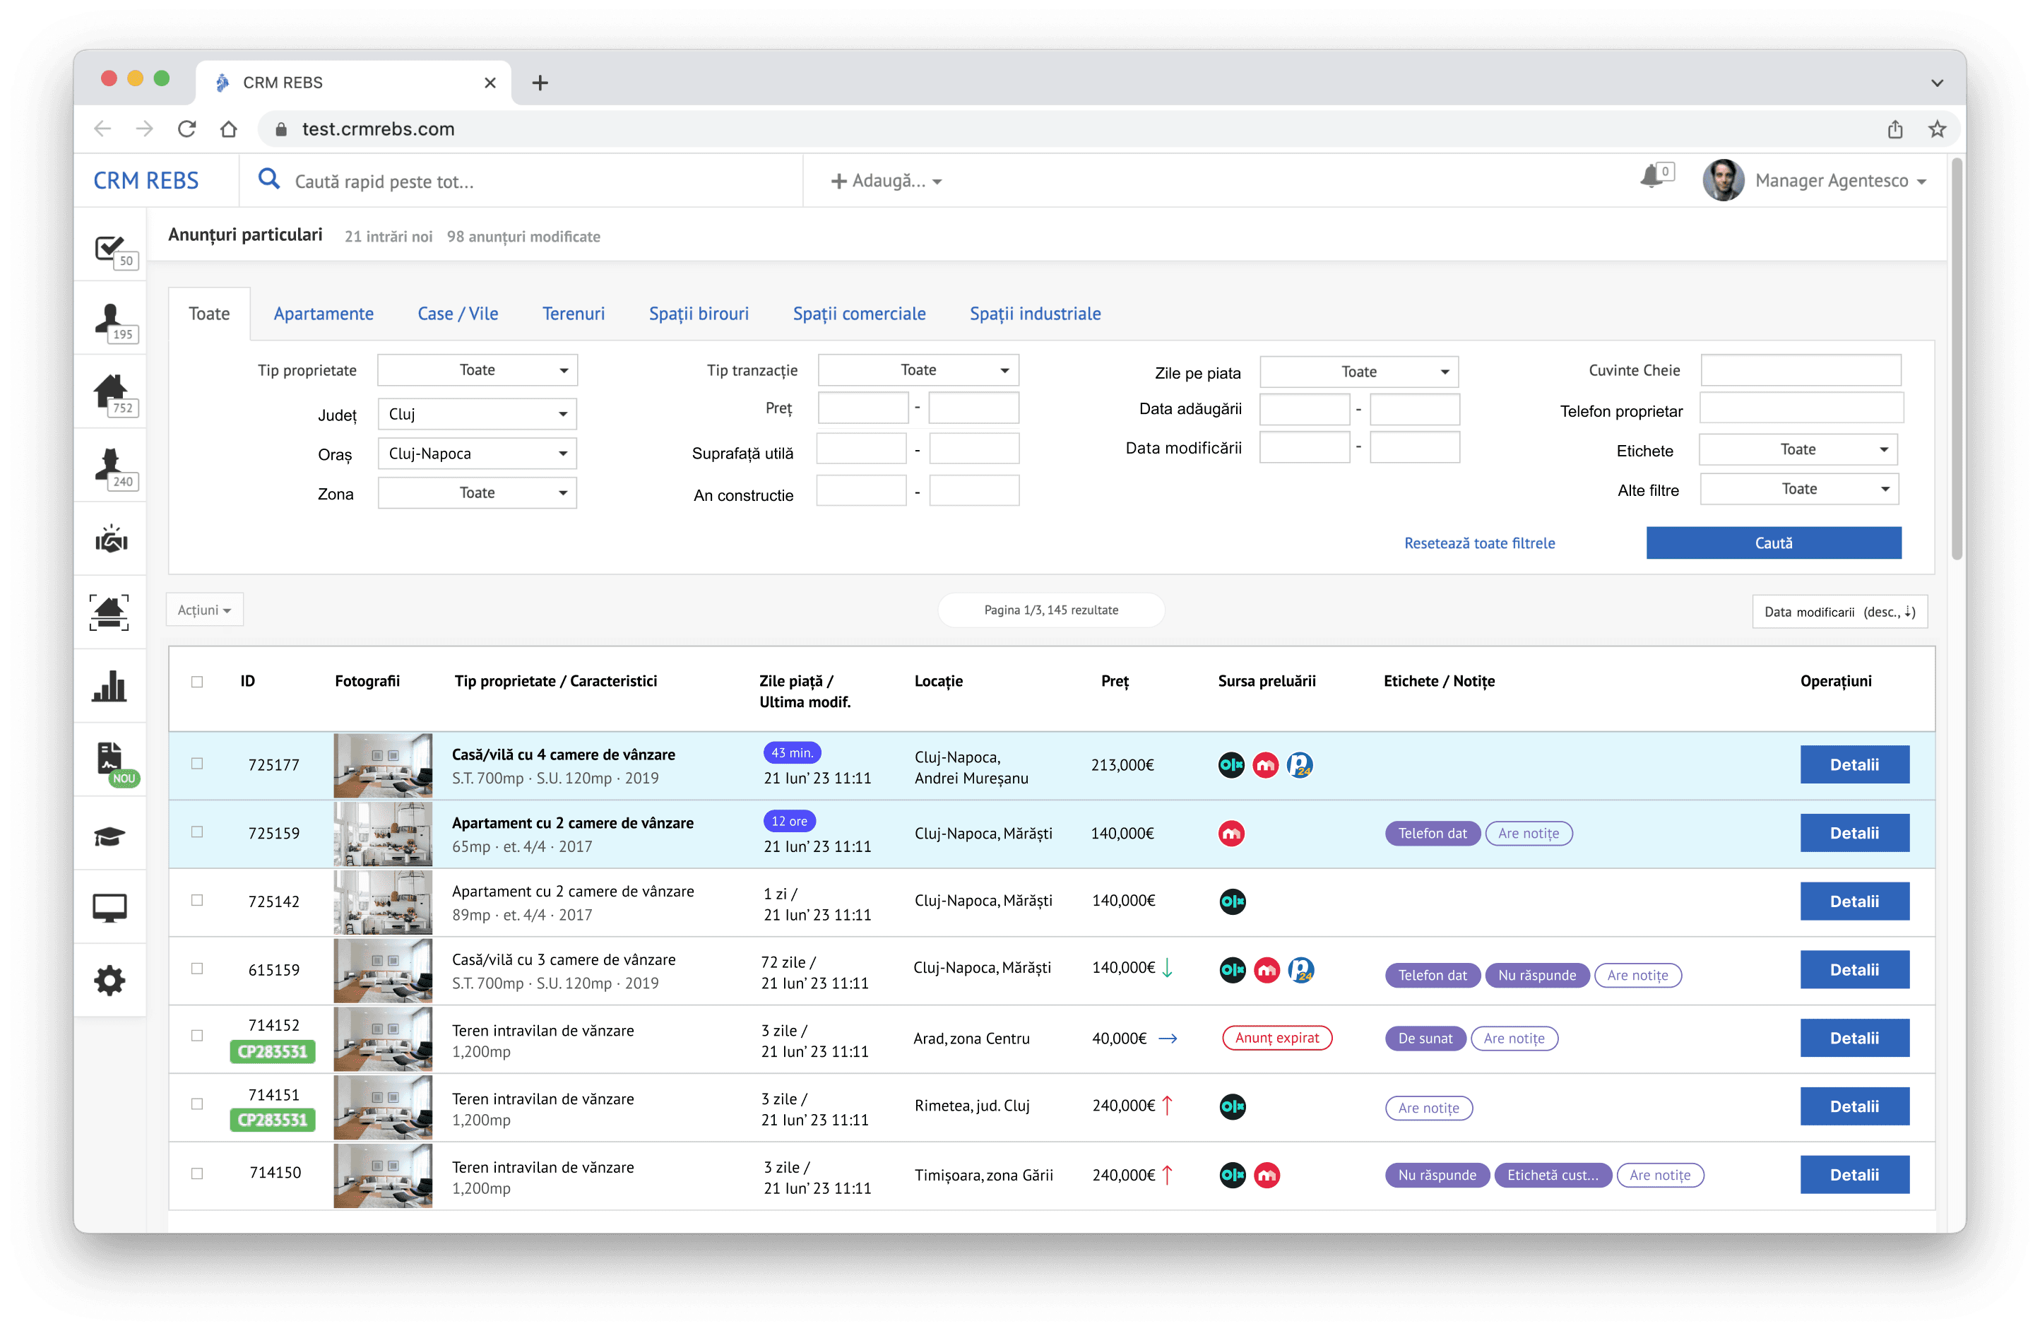Open the photo thumbnail of listing 725159
The image size is (2040, 1331).
382,833
